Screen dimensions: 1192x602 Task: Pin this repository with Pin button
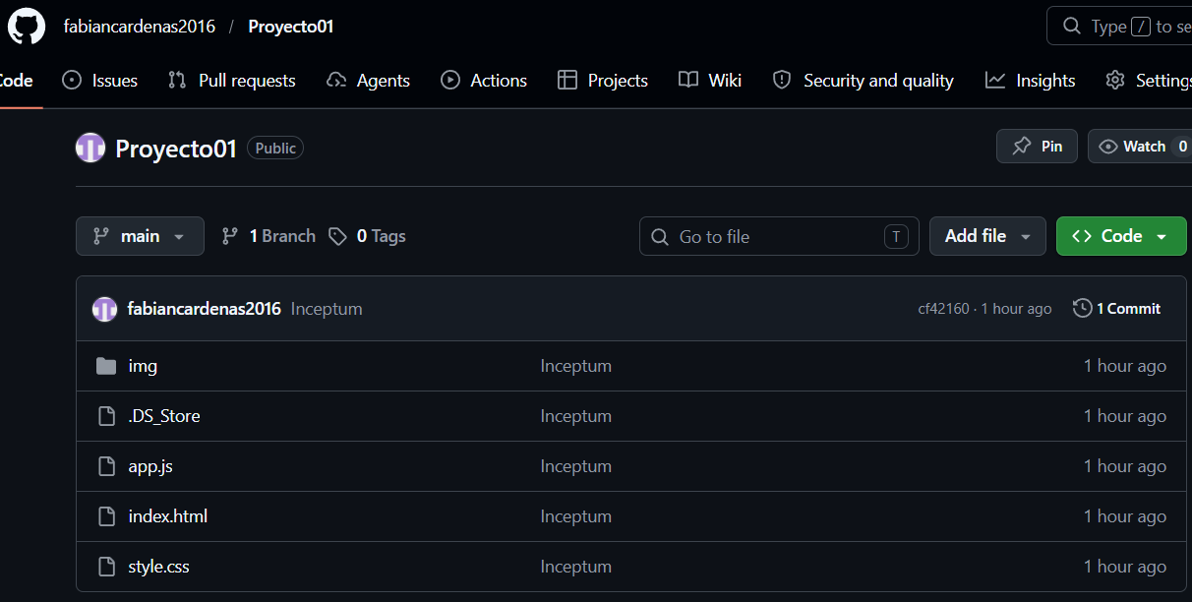(x=1037, y=147)
